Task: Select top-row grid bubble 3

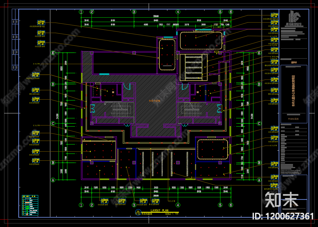Action: pos(134,12)
